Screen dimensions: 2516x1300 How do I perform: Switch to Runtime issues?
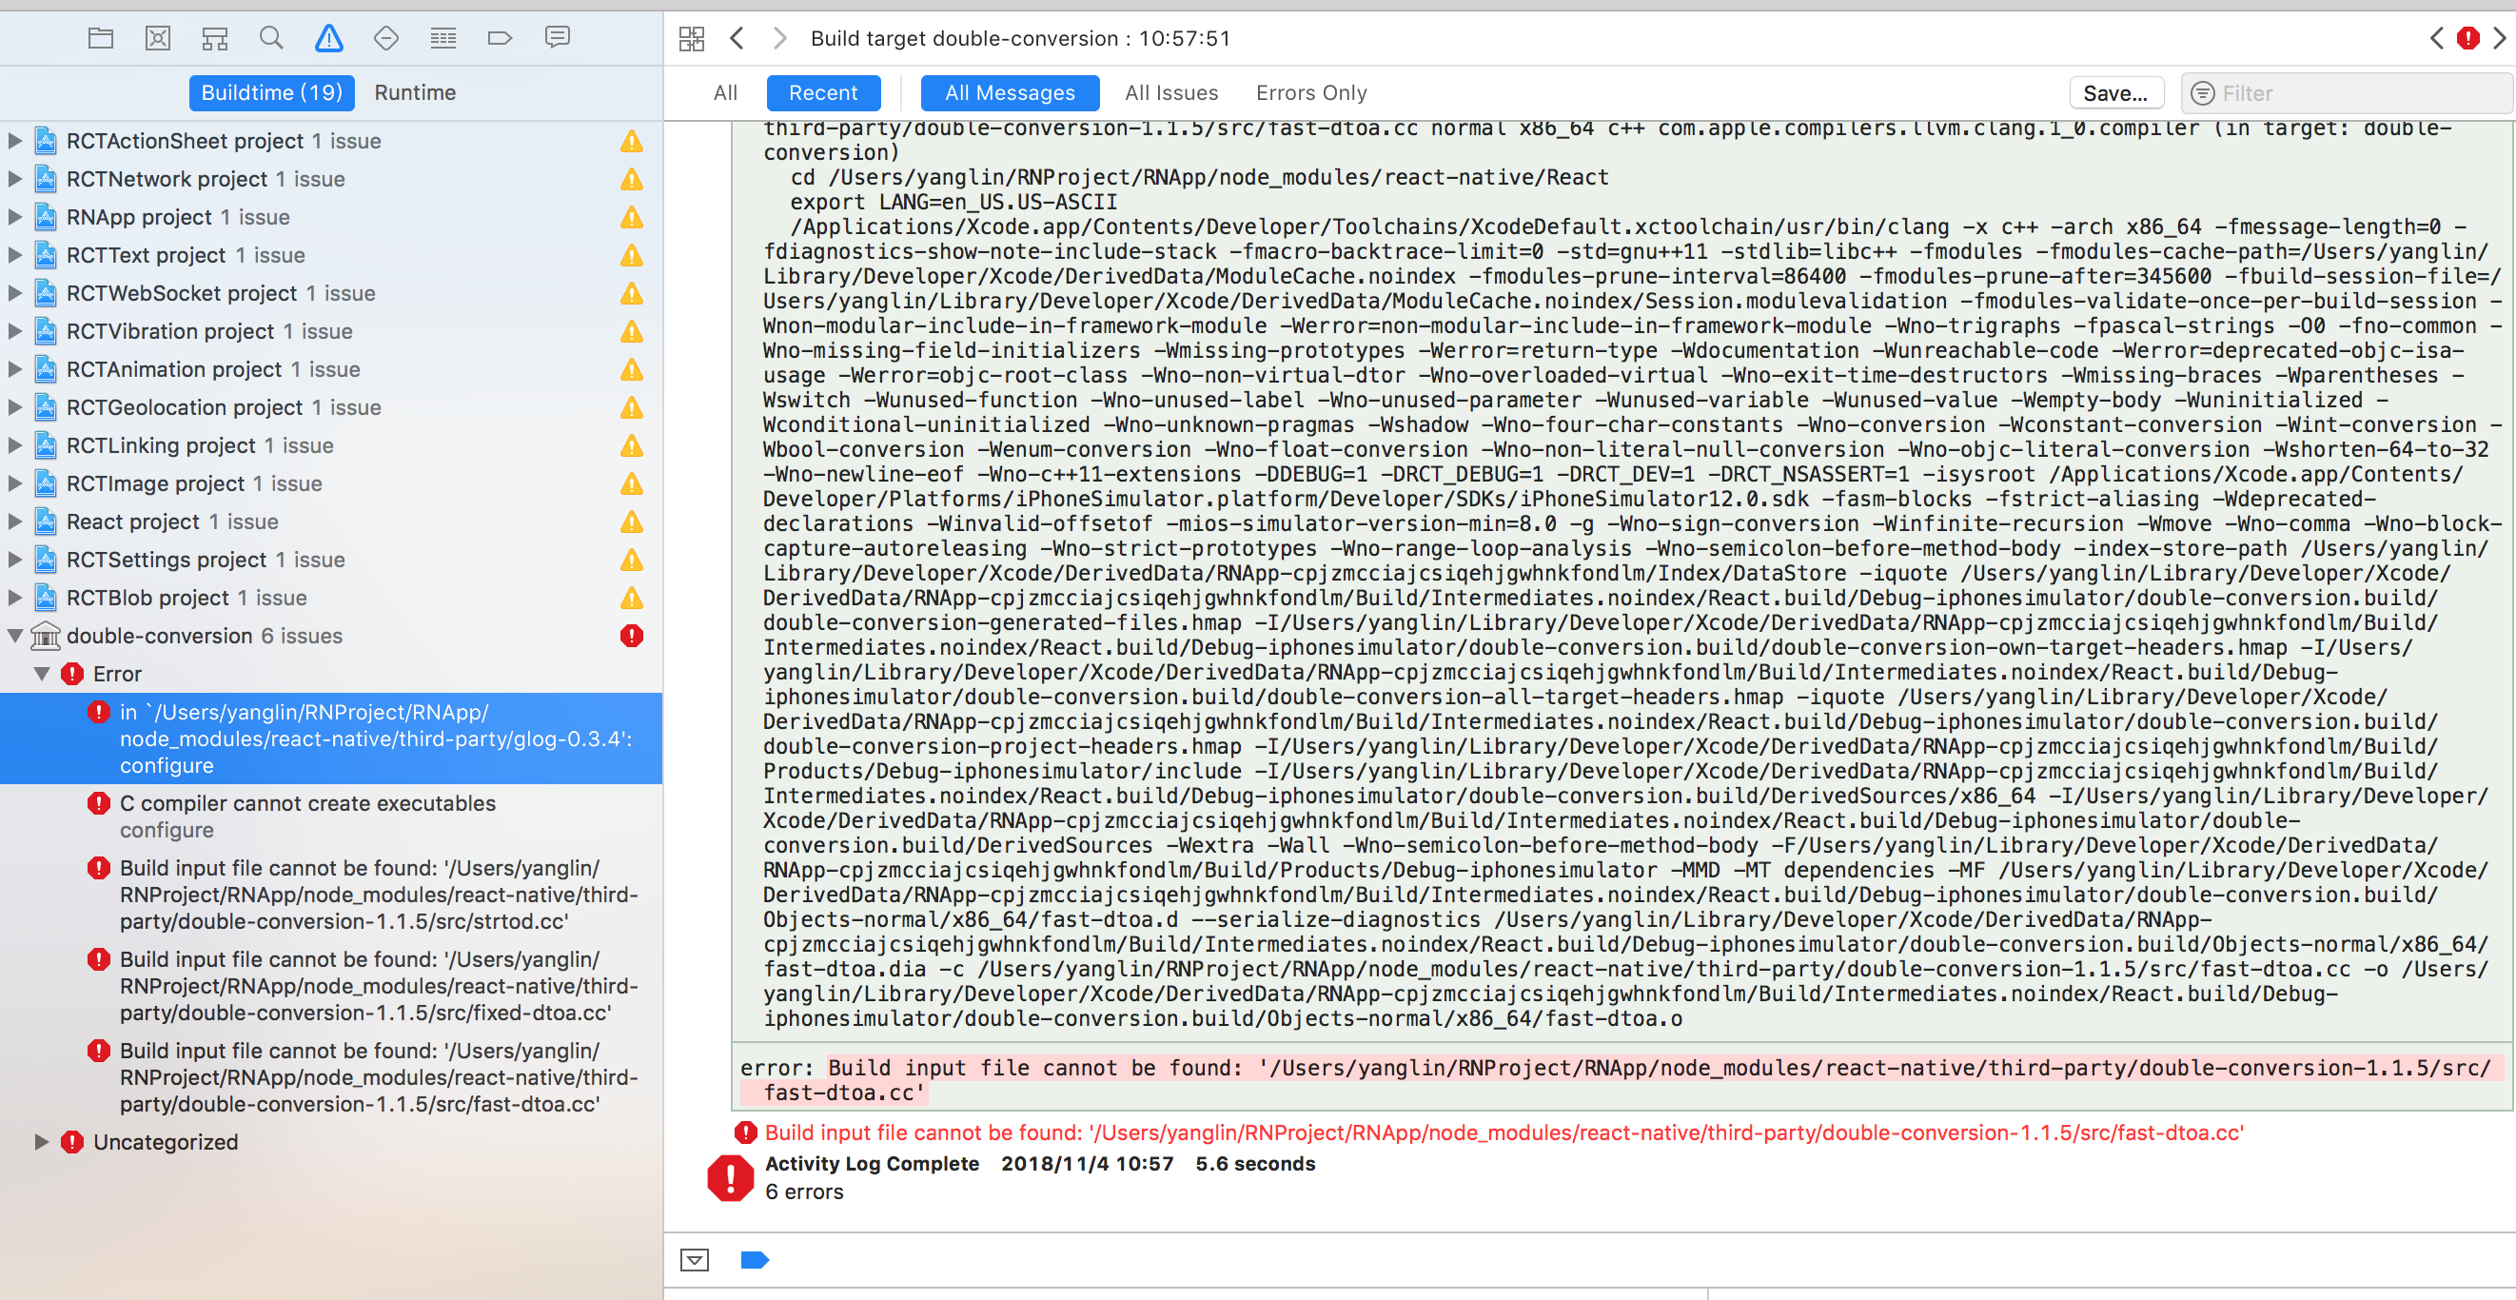[415, 92]
